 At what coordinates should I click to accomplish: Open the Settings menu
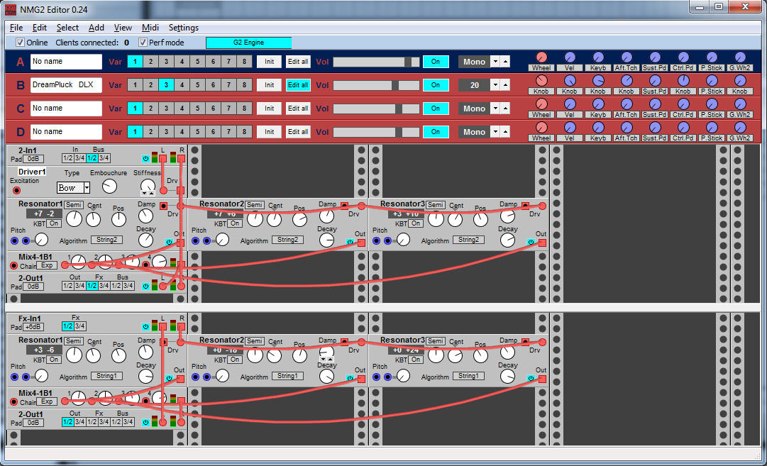[183, 28]
